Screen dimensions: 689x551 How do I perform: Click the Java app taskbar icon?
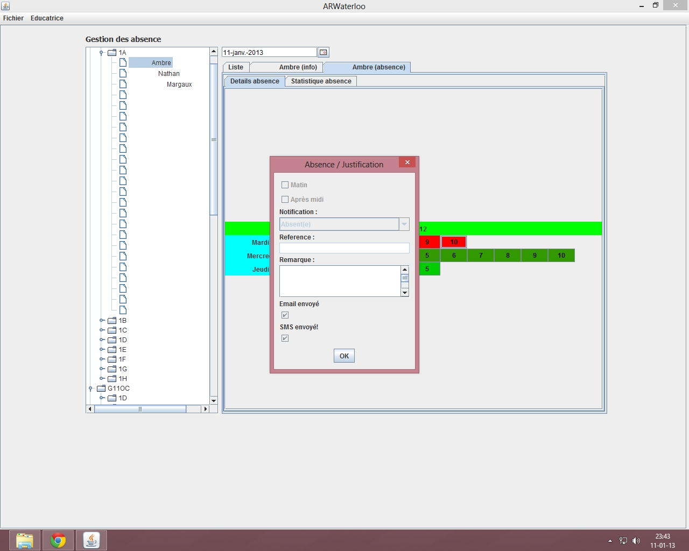coord(92,540)
